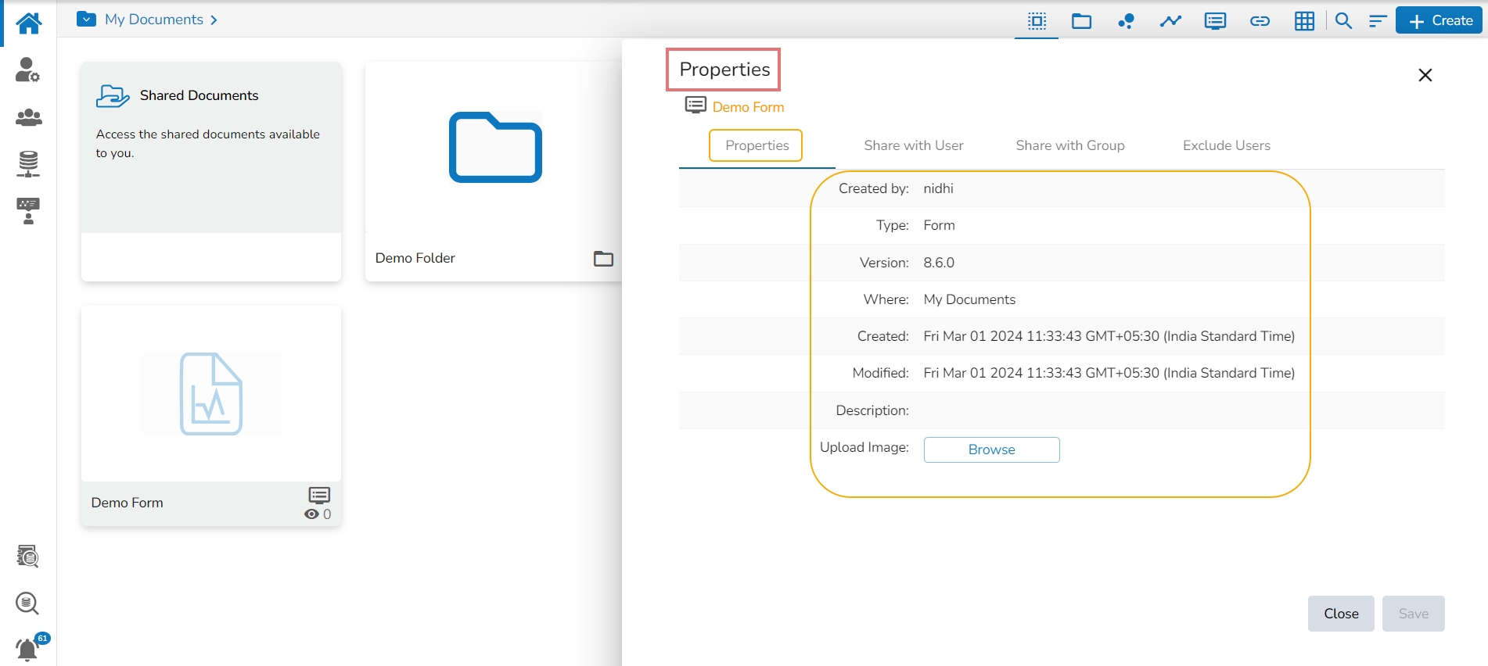Open the search magnifier in toolbar
The width and height of the screenshot is (1488, 666).
tap(1343, 21)
